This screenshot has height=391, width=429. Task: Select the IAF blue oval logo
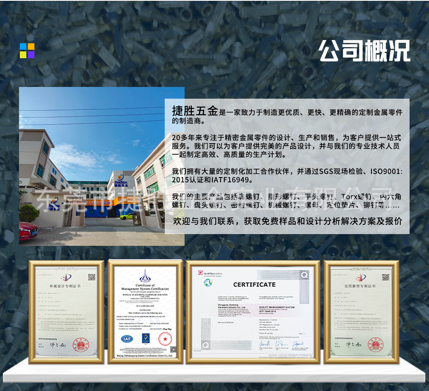pos(127,338)
